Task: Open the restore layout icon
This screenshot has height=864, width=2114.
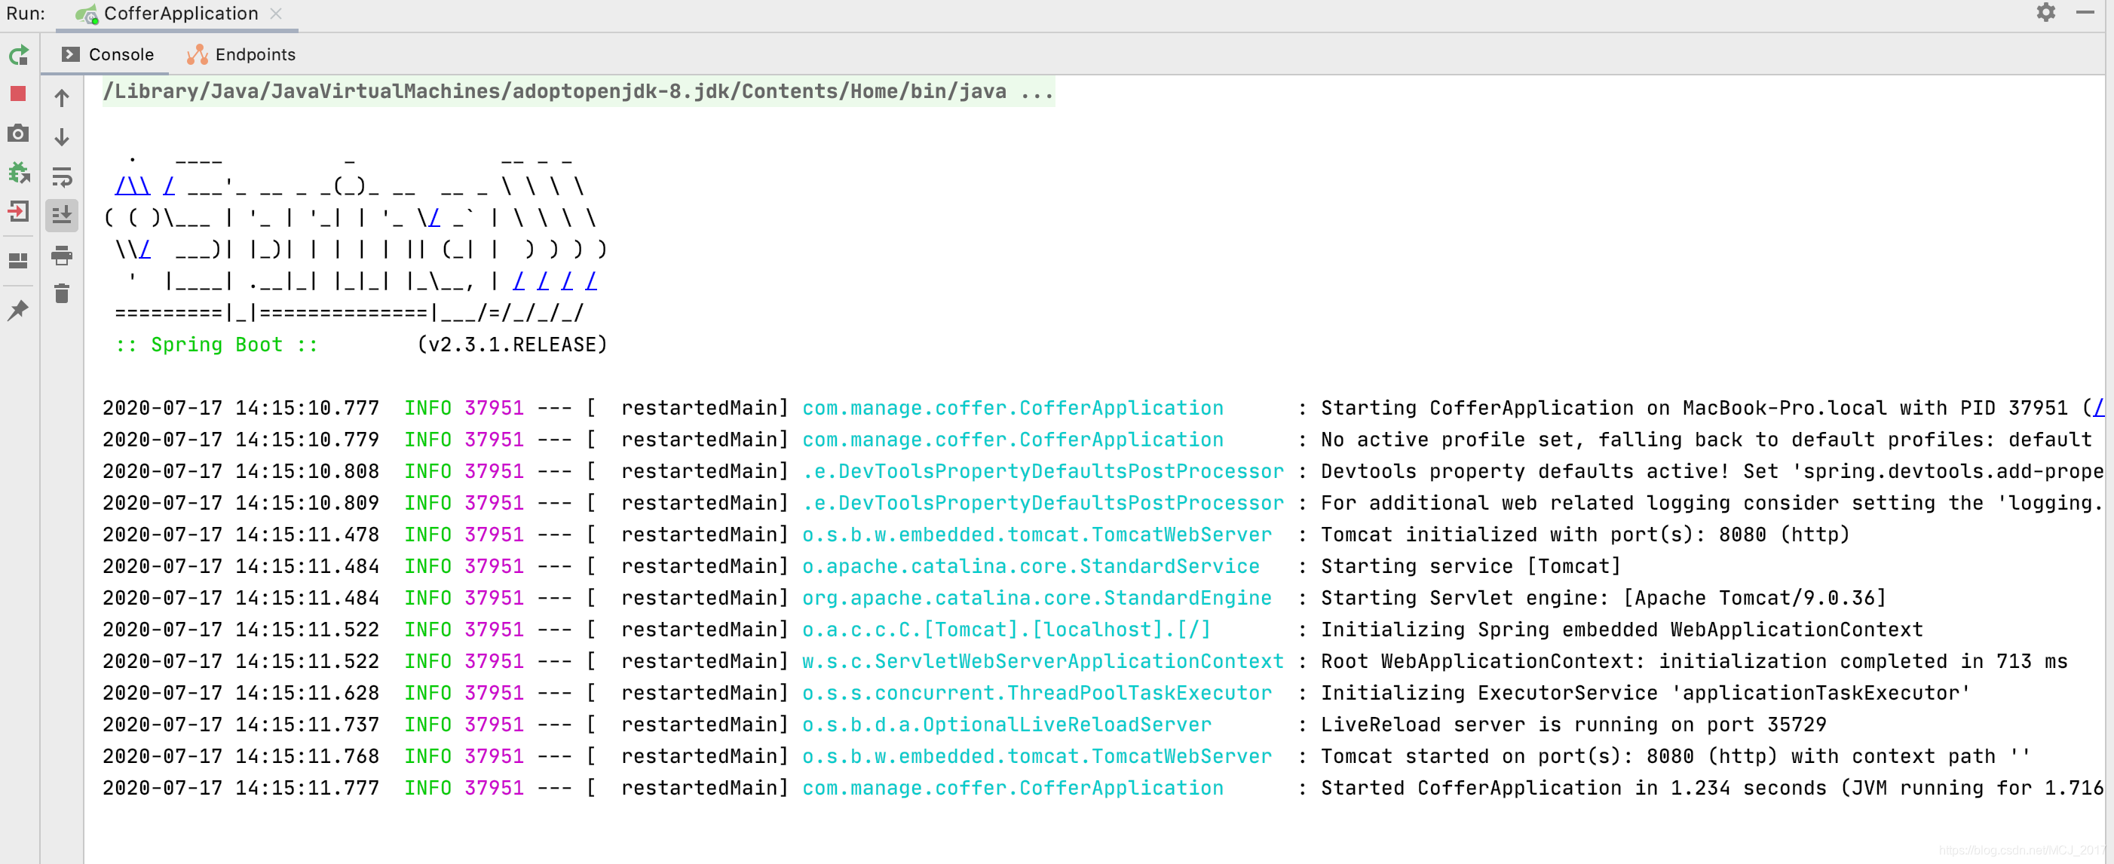Action: pyautogui.click(x=18, y=260)
